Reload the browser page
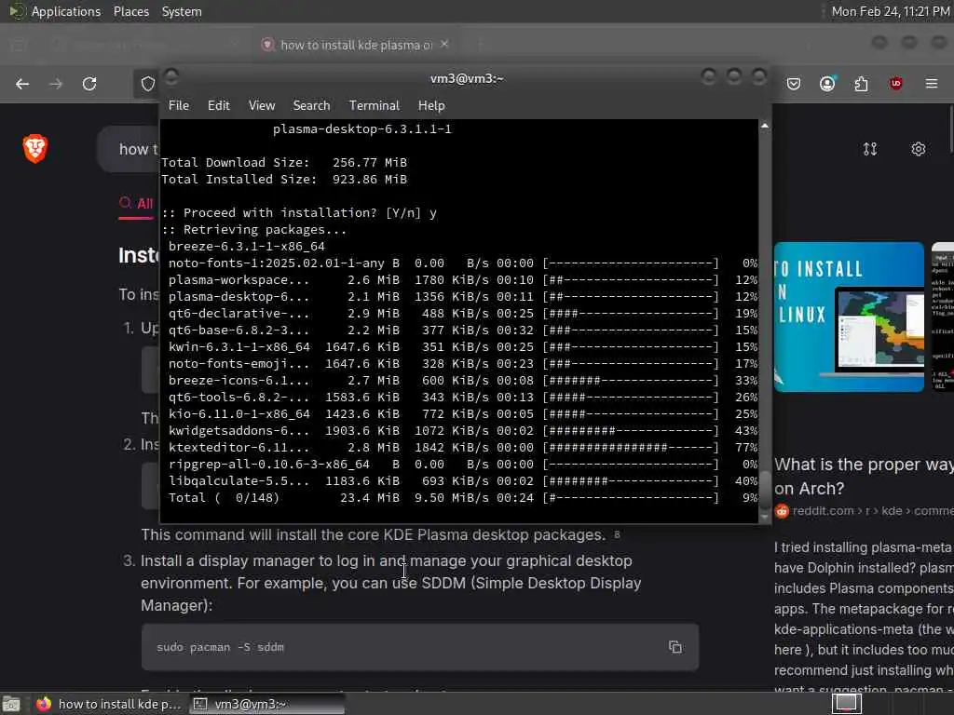The height and width of the screenshot is (715, 954). click(89, 84)
